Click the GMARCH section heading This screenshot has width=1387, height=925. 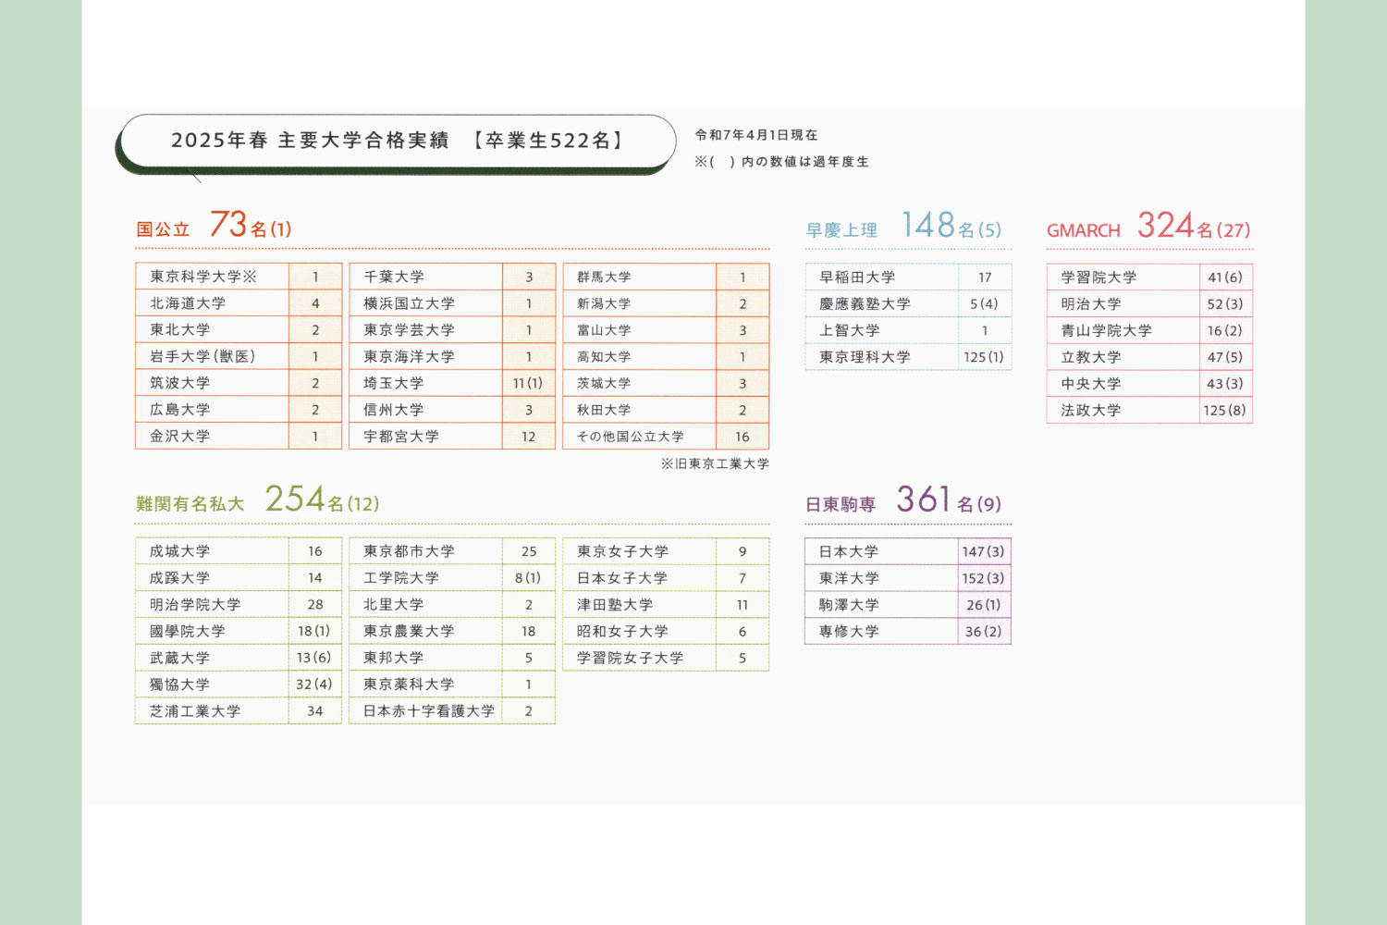pyautogui.click(x=1083, y=230)
